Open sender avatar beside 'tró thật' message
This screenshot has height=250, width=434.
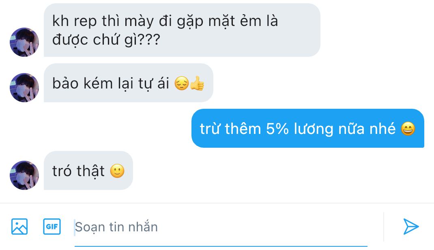click(x=24, y=175)
